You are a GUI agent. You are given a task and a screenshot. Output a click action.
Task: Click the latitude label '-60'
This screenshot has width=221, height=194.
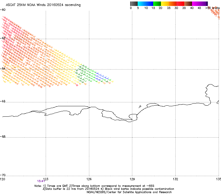point(3,10)
